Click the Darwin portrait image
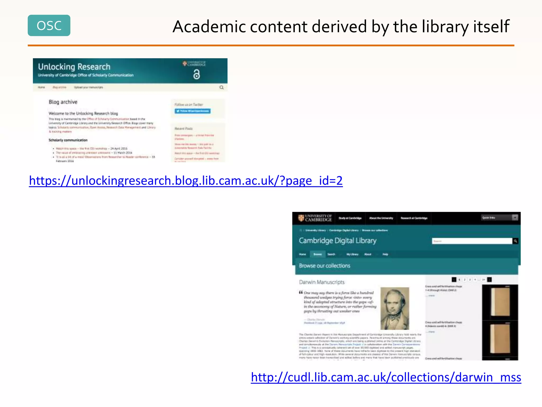This screenshot has width=542, height=407. click(395, 308)
